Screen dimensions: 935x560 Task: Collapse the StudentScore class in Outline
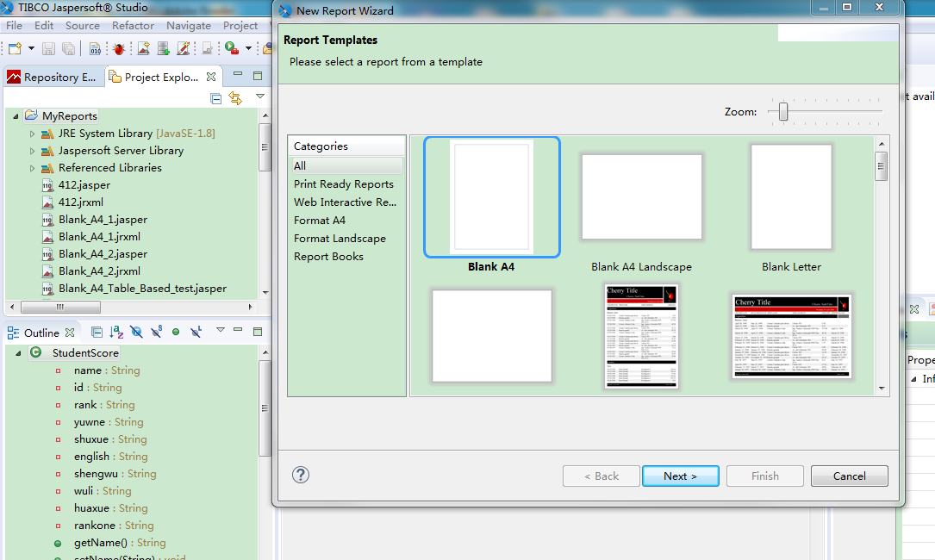click(16, 352)
